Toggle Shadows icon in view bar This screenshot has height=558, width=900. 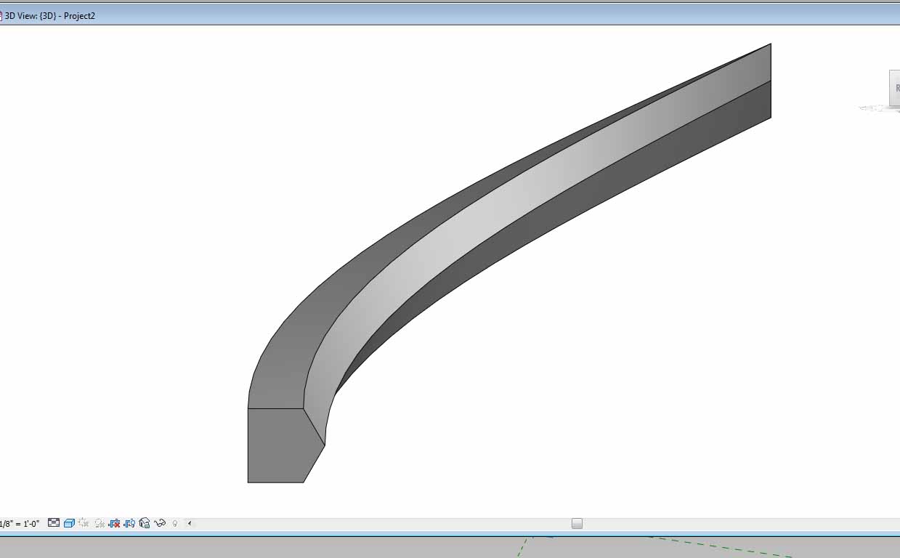(x=100, y=523)
